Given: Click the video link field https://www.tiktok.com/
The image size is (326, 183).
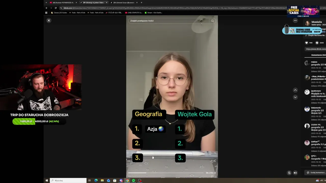Looking at the screenshot, I should (316, 49).
